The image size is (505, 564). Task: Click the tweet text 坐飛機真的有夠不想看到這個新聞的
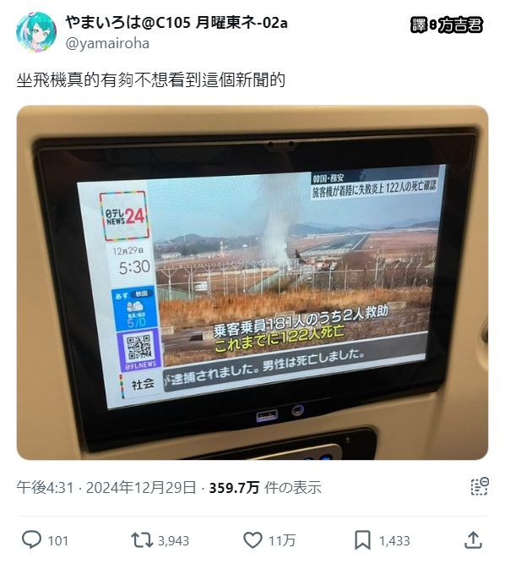(x=151, y=79)
